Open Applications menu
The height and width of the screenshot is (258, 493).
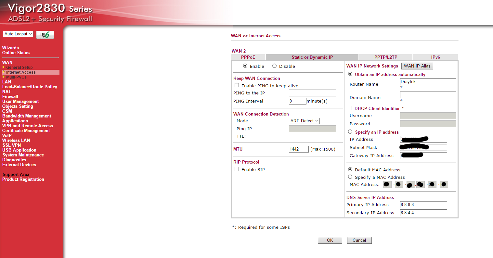[15, 121]
